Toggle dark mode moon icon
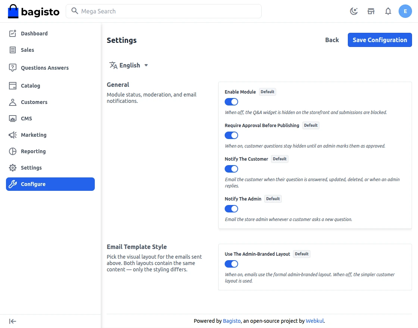418x328 pixels. tap(354, 11)
